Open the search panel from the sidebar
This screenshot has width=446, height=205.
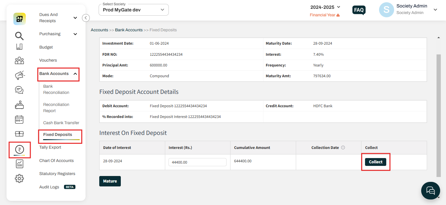(x=19, y=36)
